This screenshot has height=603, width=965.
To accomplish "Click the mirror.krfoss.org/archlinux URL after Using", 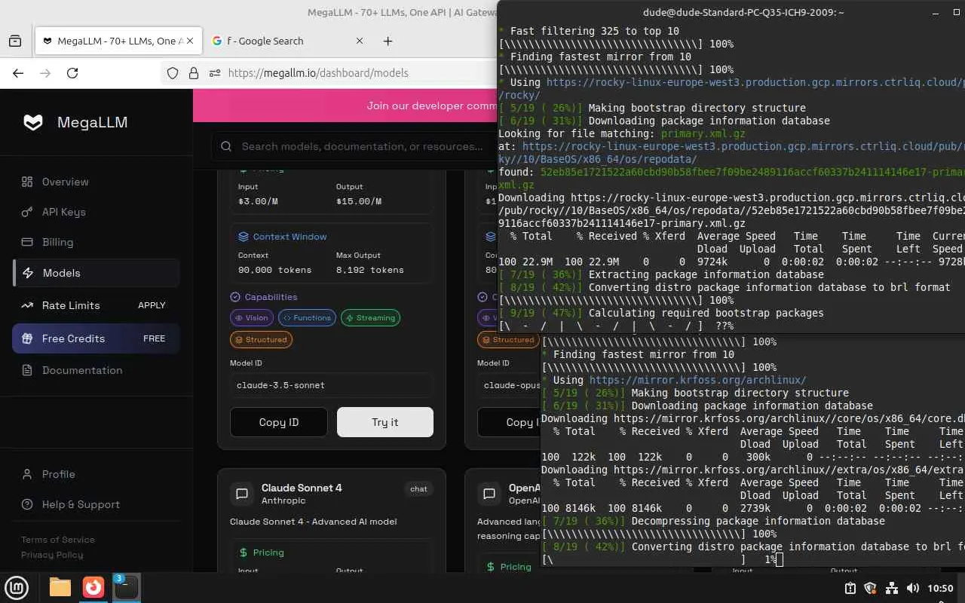I will tap(698, 380).
